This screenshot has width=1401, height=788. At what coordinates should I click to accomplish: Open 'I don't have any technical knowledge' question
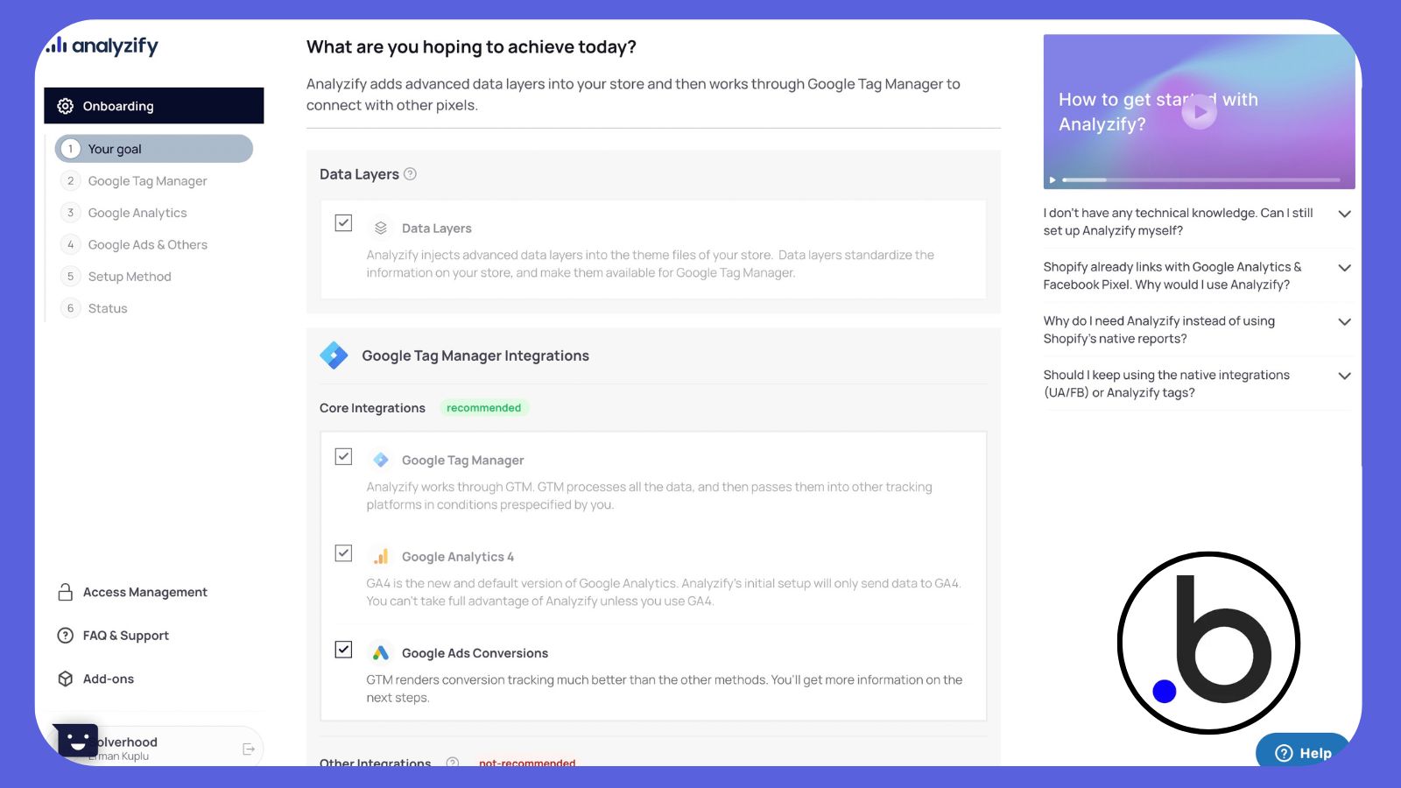pyautogui.click(x=1179, y=222)
